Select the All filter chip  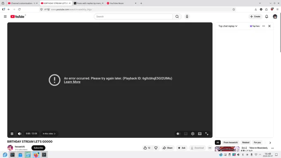click(x=218, y=142)
